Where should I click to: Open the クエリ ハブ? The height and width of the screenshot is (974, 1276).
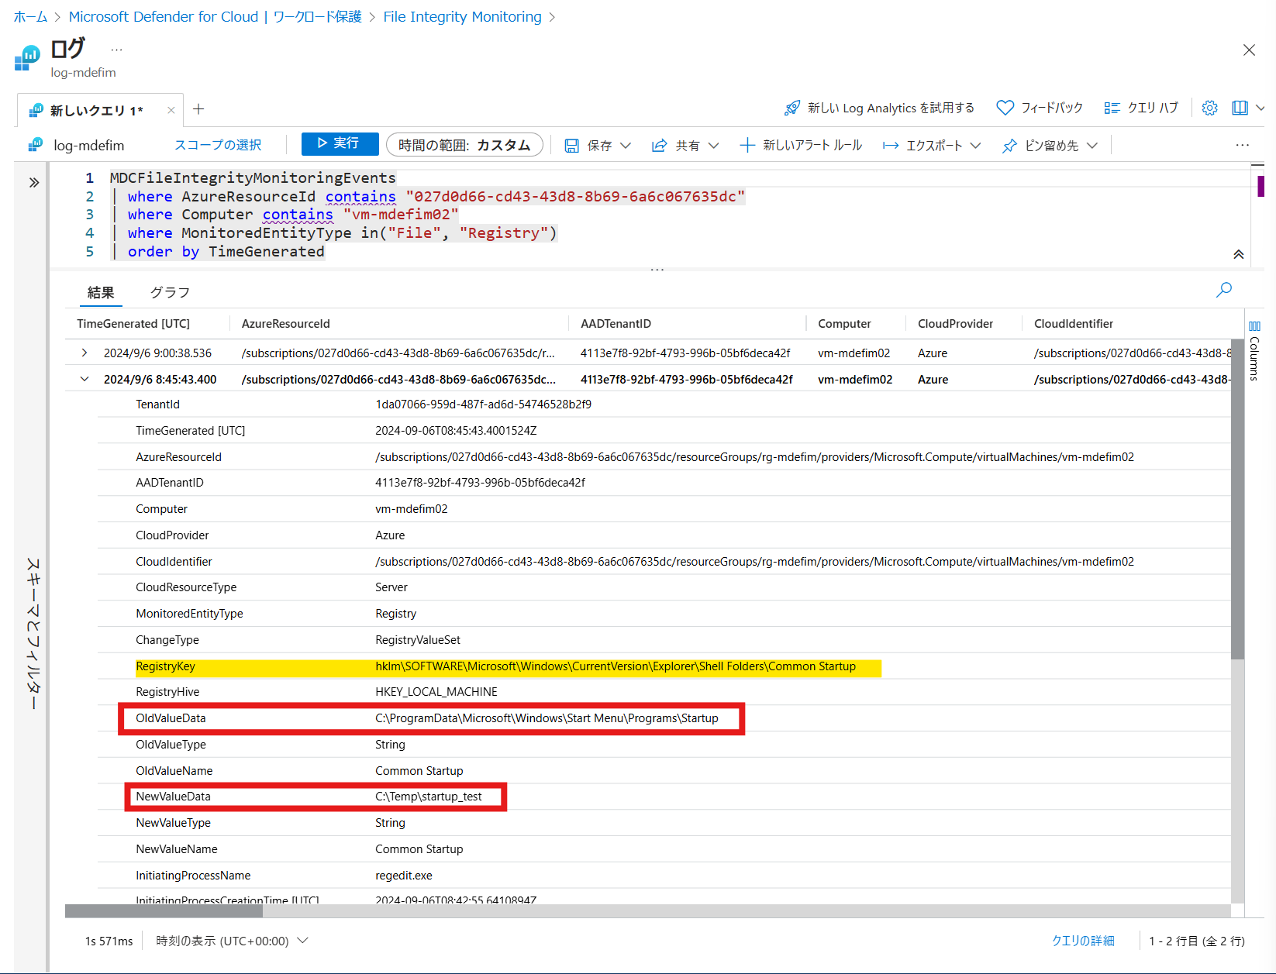click(x=1141, y=108)
